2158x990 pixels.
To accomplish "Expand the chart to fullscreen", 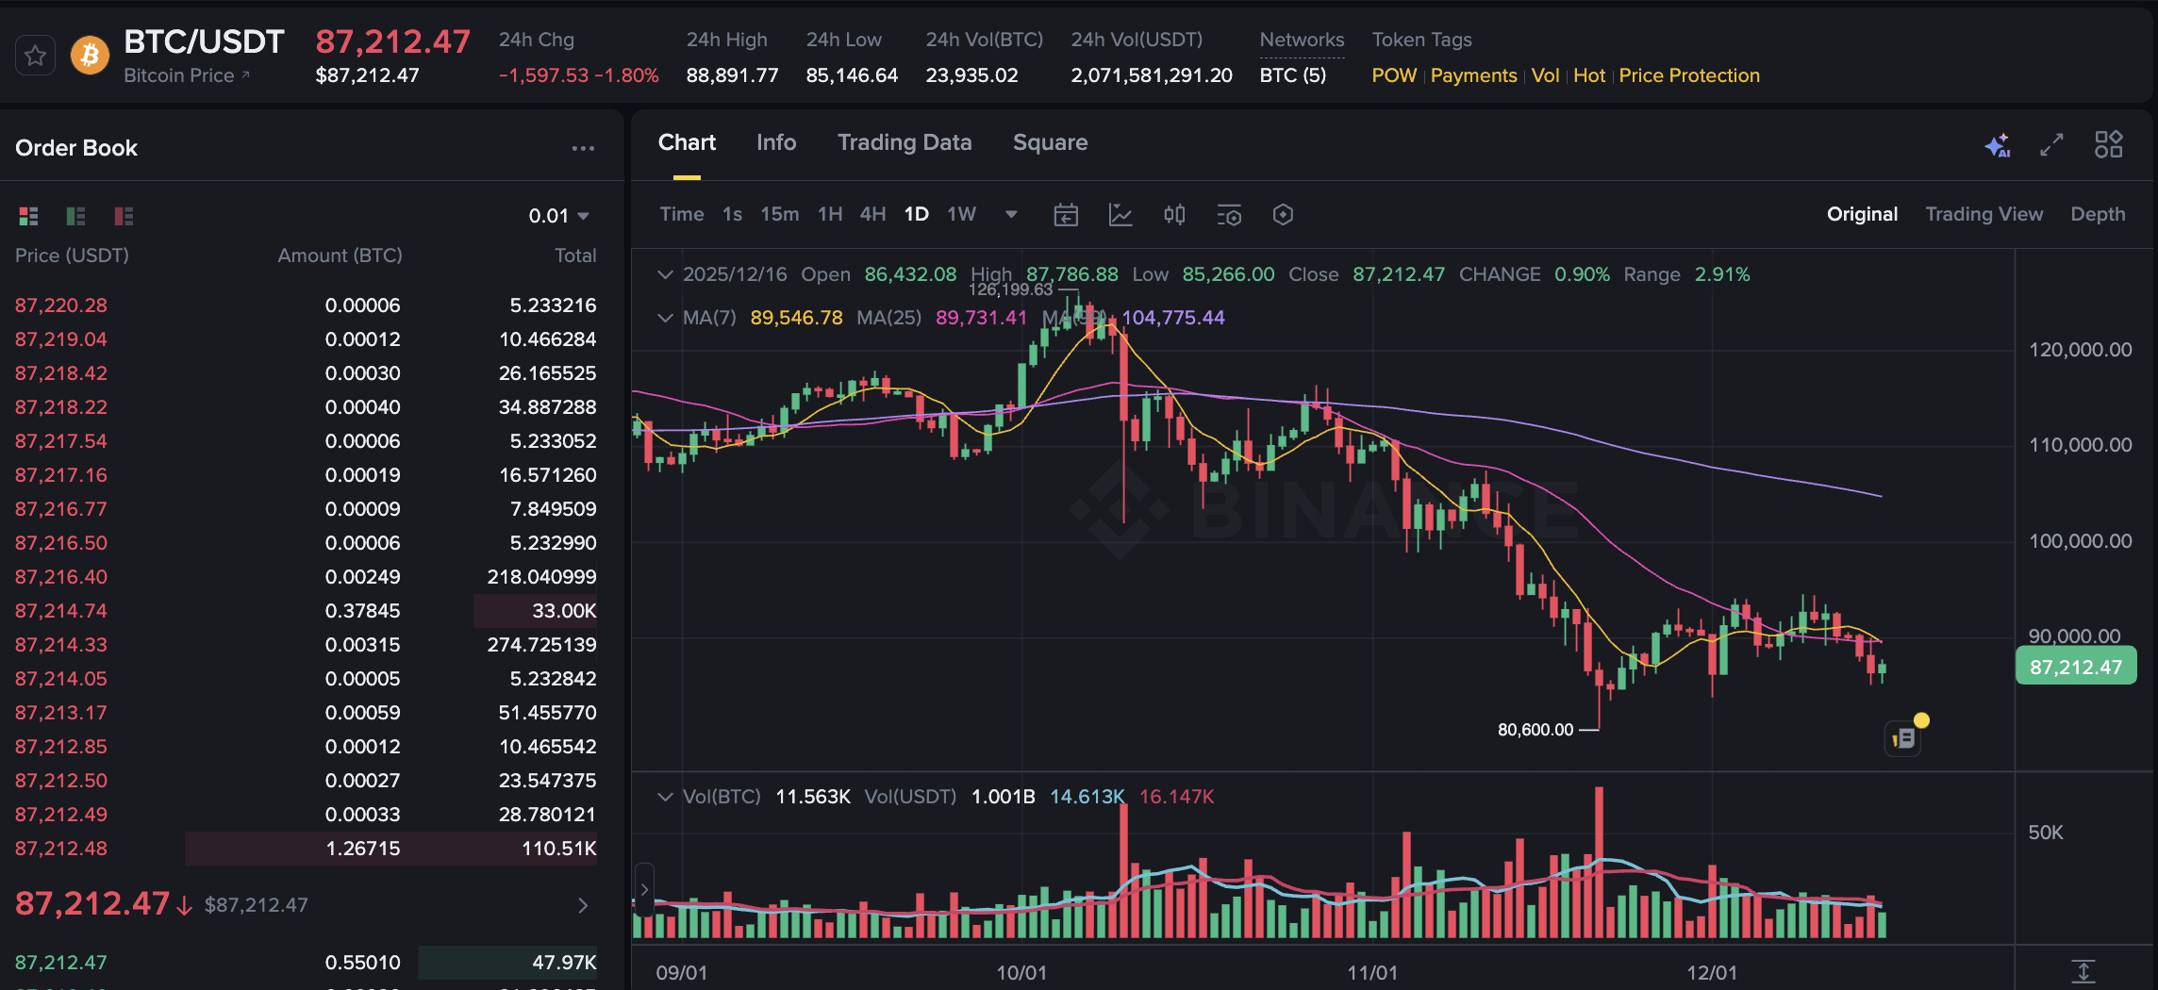I will [2052, 144].
